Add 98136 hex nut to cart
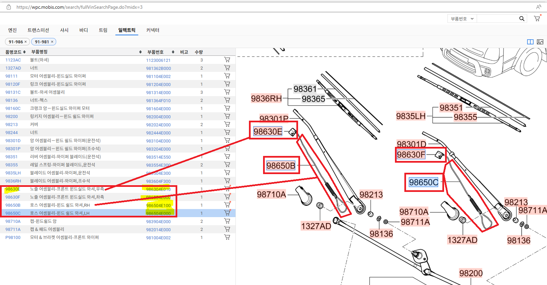The height and width of the screenshot is (285, 547). point(227,100)
